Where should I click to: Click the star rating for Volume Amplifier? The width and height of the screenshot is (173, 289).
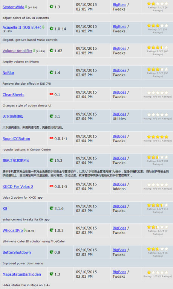pyautogui.click(x=158, y=47)
